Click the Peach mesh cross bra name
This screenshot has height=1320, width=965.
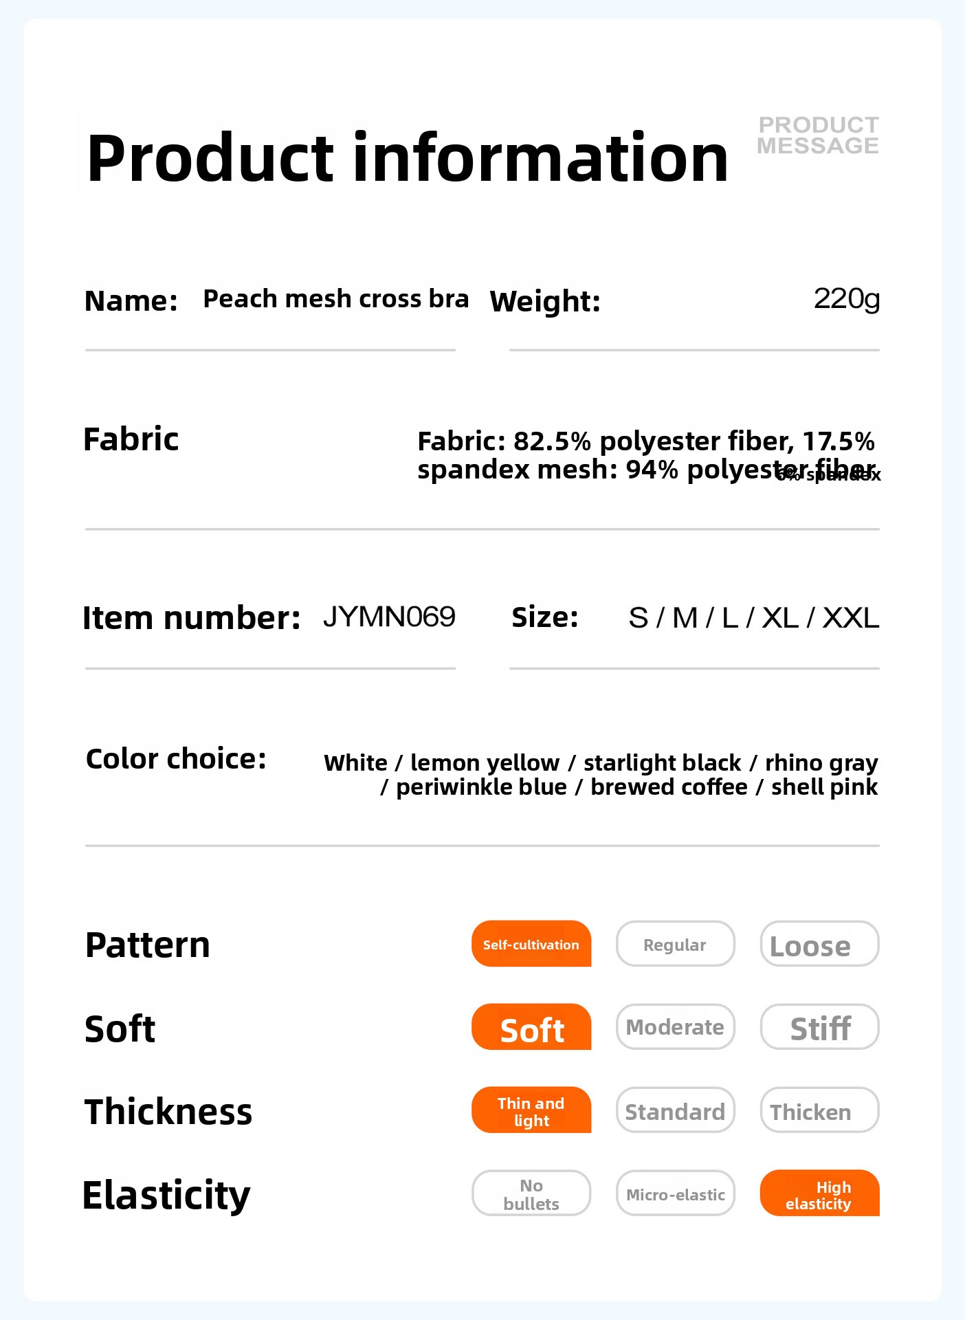point(336,299)
